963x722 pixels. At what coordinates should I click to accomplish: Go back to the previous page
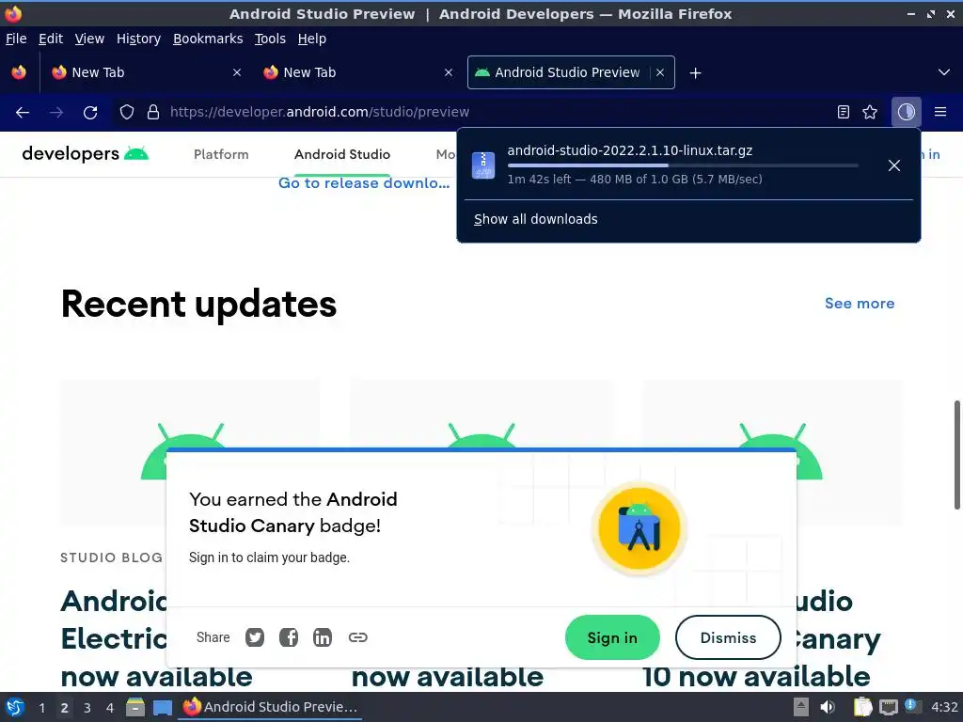point(23,113)
